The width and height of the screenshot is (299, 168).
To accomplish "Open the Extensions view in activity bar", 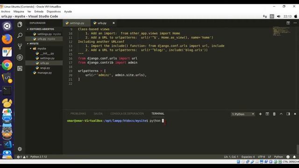I will 20,69.
